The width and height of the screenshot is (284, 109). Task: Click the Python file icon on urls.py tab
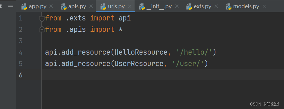(x=103, y=7)
